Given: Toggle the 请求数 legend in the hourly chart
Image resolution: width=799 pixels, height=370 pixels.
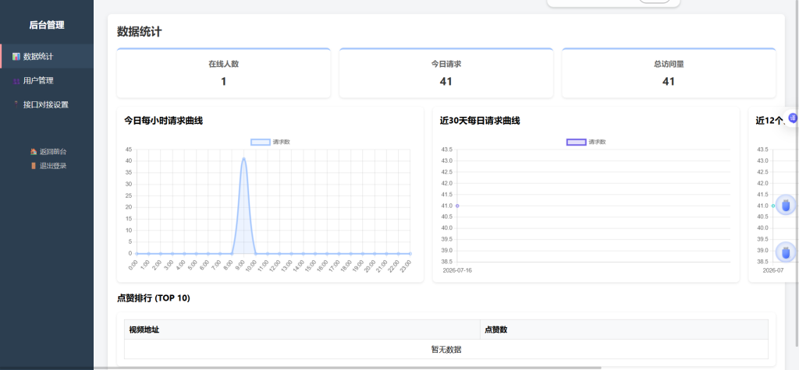Looking at the screenshot, I should [271, 142].
